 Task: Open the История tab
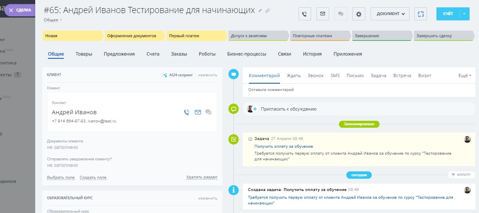(x=312, y=54)
